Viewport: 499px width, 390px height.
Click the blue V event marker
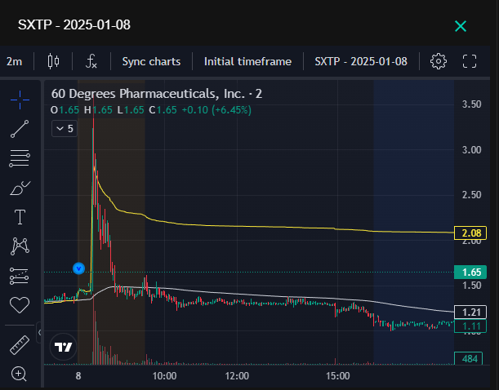[x=78, y=268]
